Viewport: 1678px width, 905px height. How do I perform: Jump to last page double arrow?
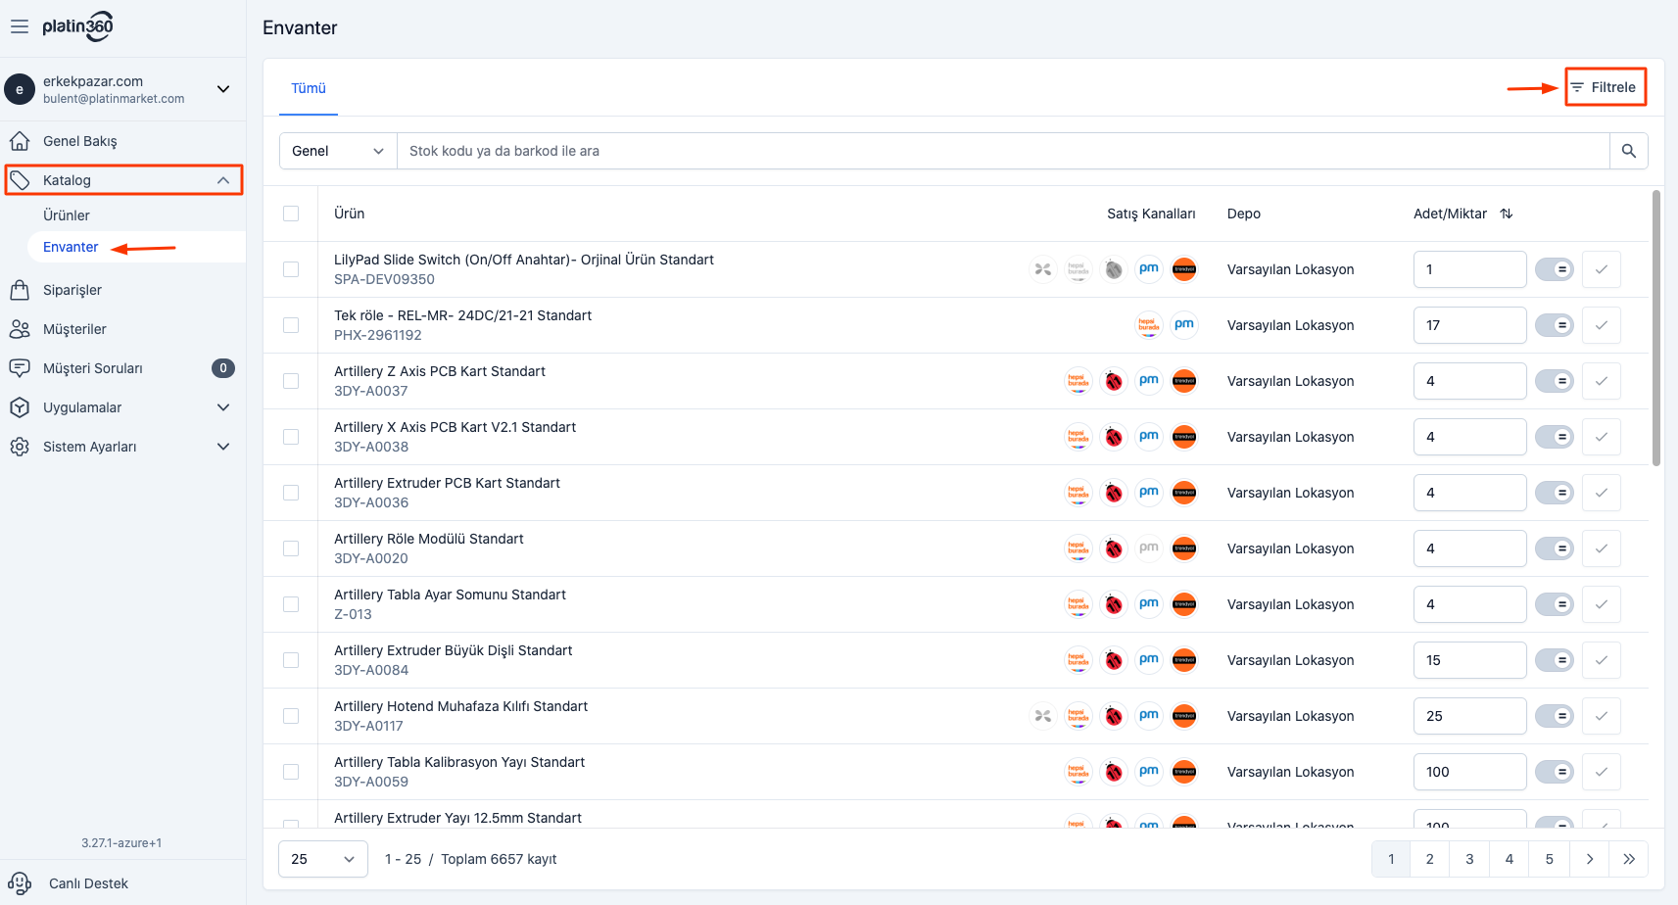point(1629,859)
